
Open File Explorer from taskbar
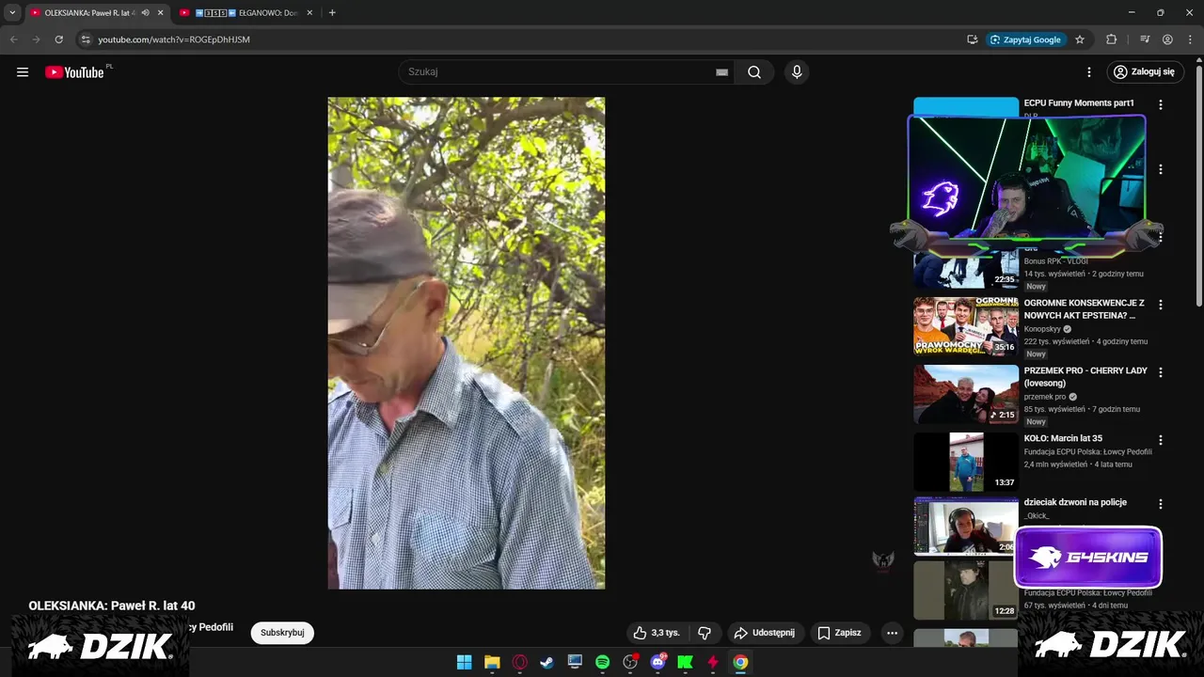pos(492,662)
